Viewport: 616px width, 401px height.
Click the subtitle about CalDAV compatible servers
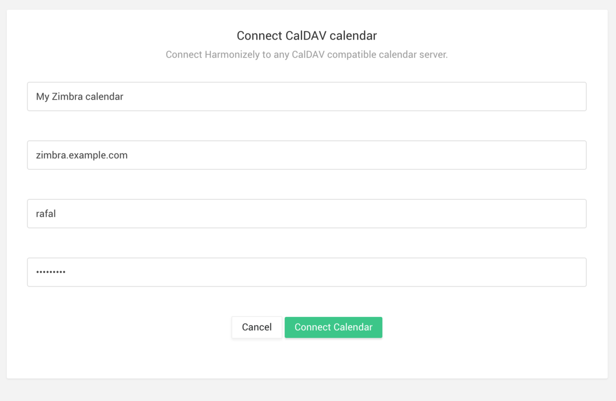point(306,54)
